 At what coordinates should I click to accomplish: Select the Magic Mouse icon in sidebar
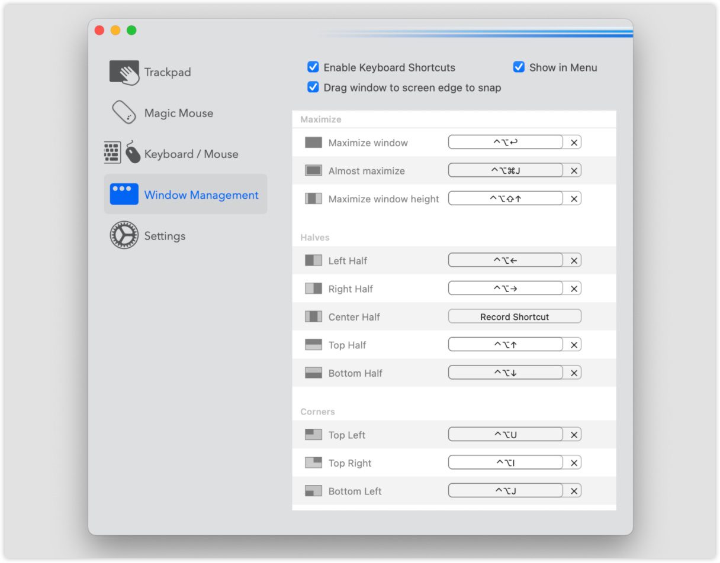click(124, 112)
